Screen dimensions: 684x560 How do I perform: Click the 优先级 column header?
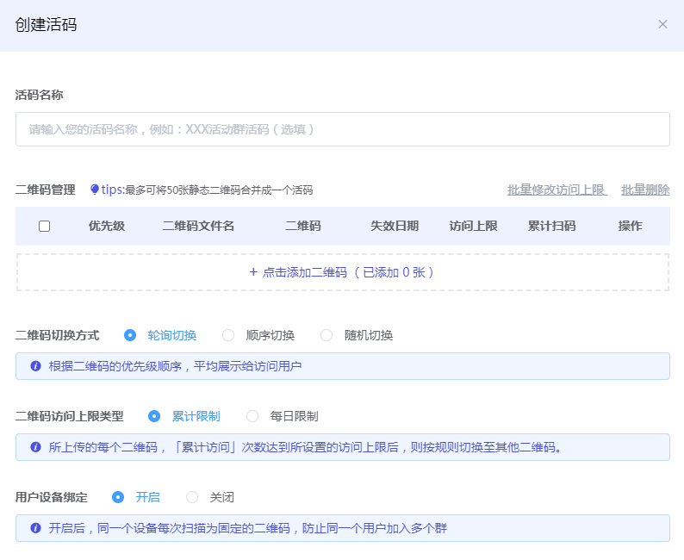[x=107, y=226]
